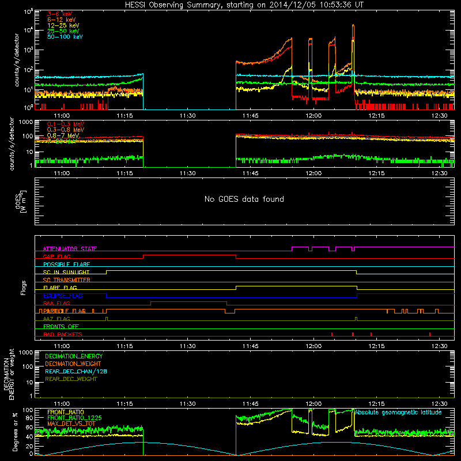Click the MAX_DET_VS_TOT legend label
Viewport: 461px width, 461px height.
[x=71, y=424]
